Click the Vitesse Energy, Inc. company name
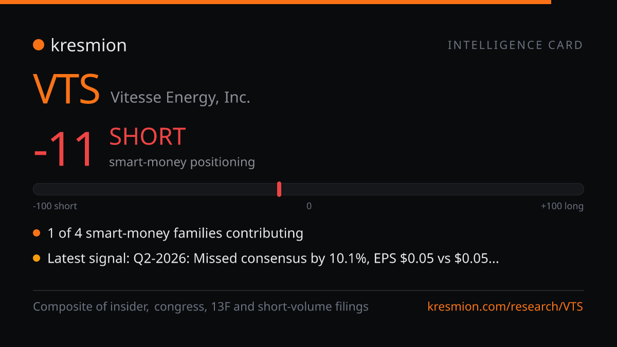 [180, 97]
